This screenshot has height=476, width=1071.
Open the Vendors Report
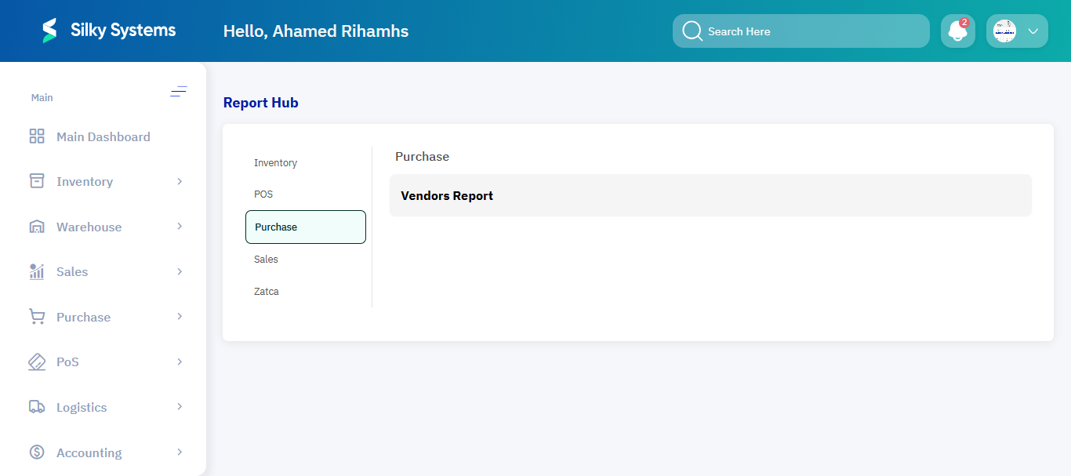click(x=447, y=195)
